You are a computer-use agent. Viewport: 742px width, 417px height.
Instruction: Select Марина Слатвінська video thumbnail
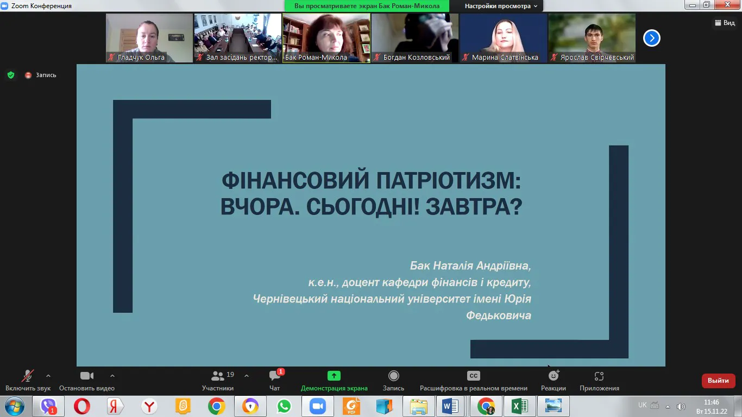(504, 38)
